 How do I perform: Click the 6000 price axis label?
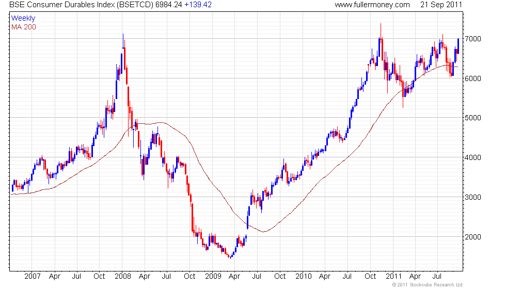pos(474,78)
